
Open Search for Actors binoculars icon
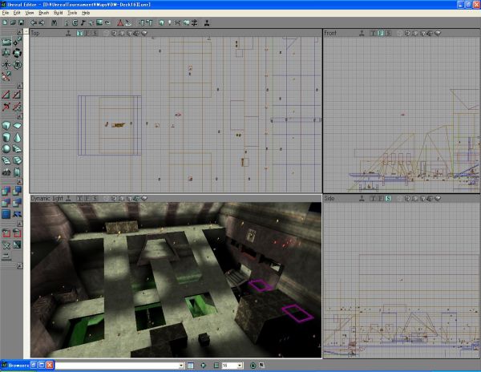coord(54,22)
